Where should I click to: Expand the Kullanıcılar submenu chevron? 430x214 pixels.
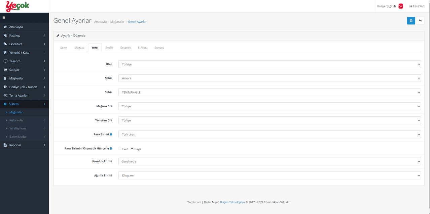pos(45,120)
